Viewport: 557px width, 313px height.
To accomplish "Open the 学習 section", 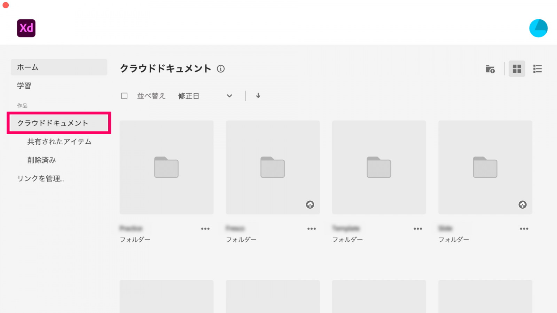I will click(24, 86).
